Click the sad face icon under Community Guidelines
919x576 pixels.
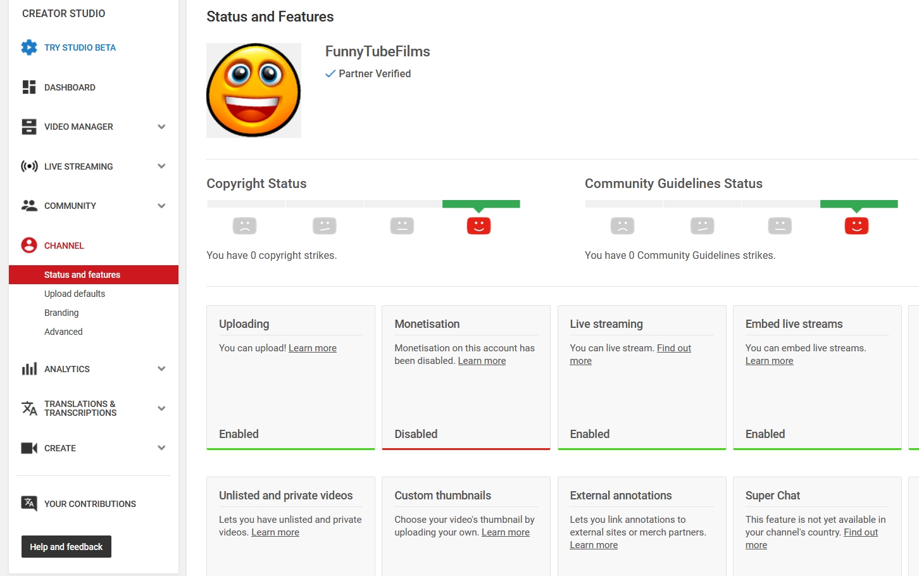622,226
